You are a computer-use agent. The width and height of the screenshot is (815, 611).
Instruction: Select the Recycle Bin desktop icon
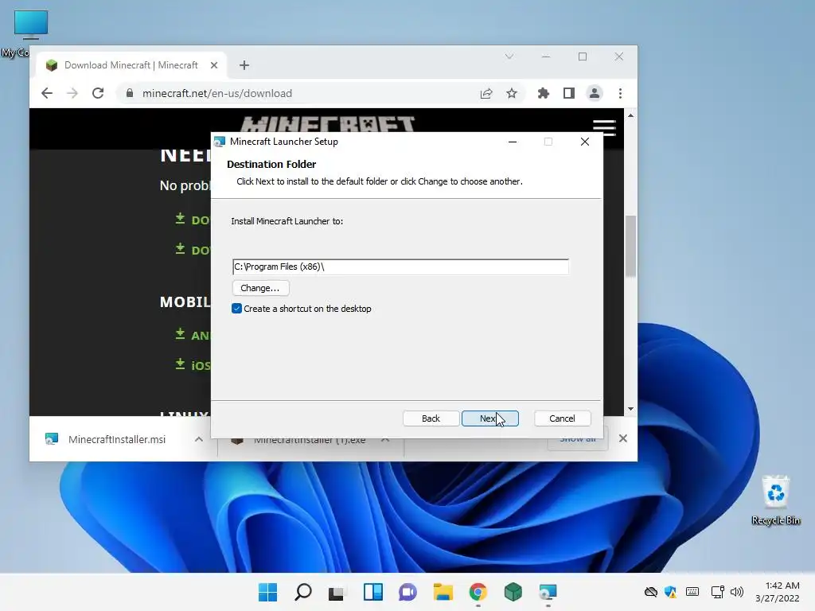pos(775,500)
